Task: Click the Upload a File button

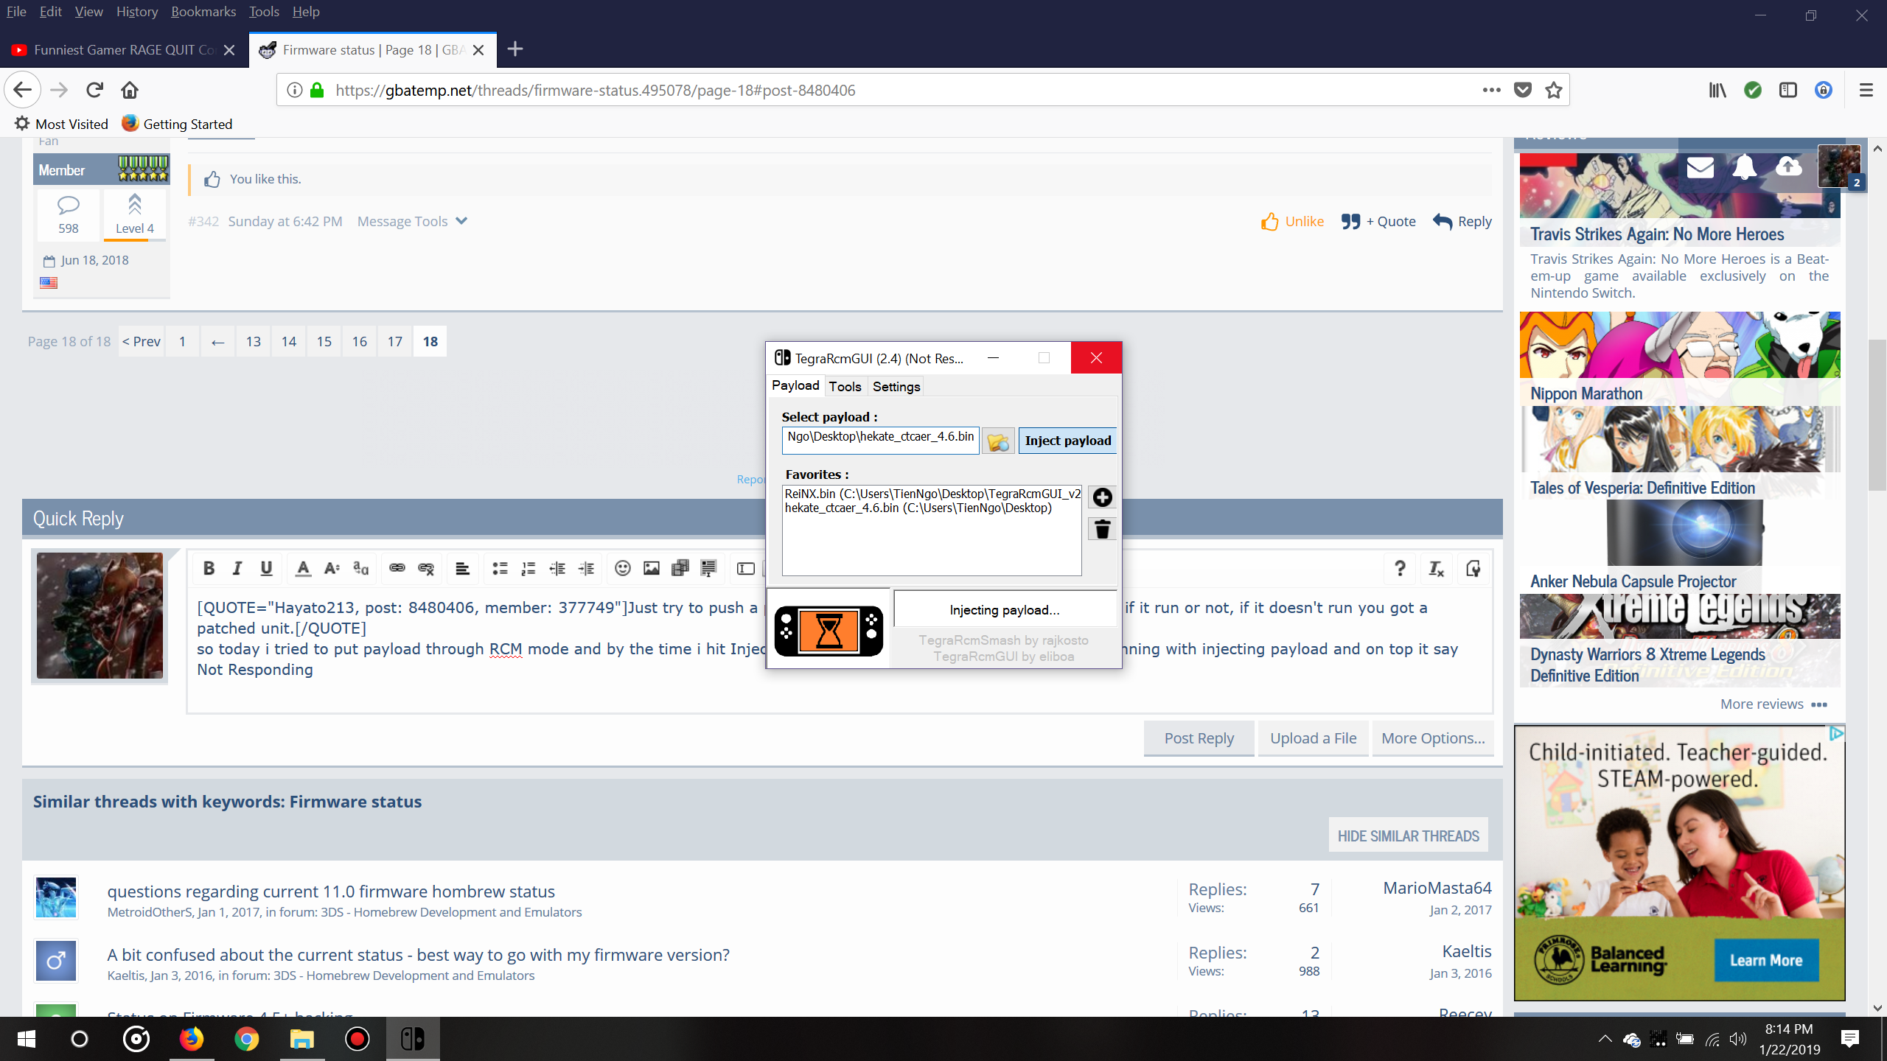Action: [x=1314, y=738]
